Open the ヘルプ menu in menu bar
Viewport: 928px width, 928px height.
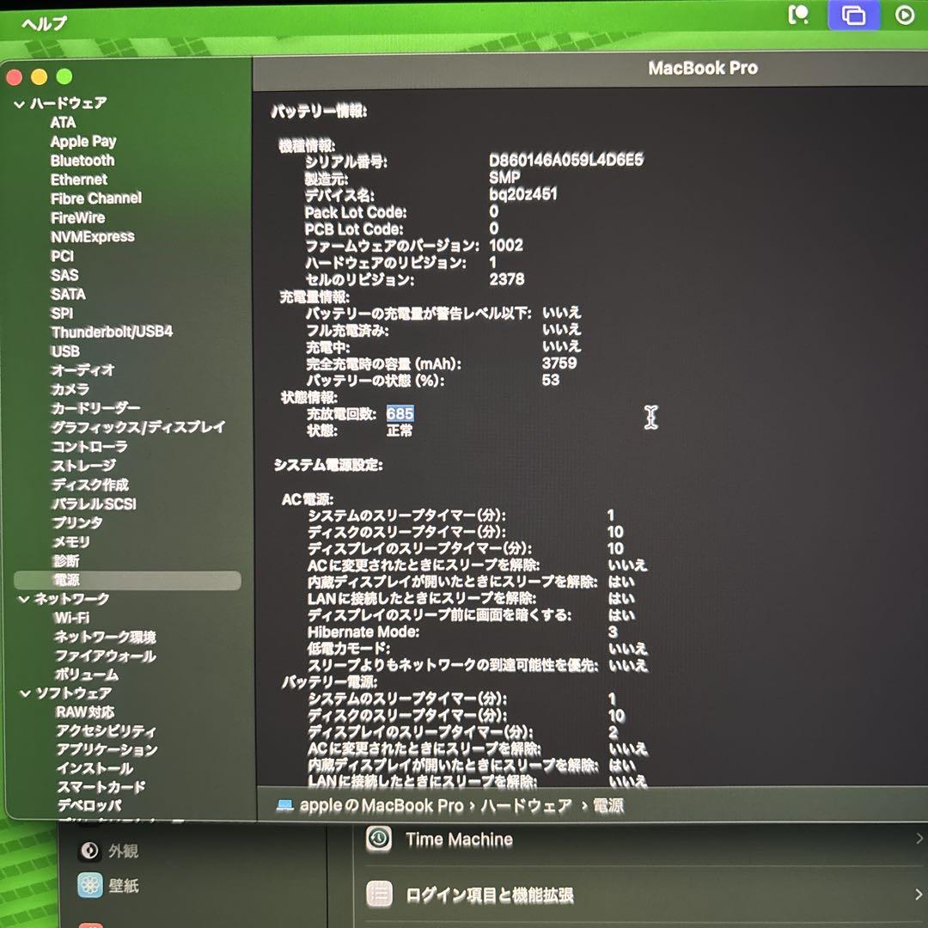pos(45,23)
